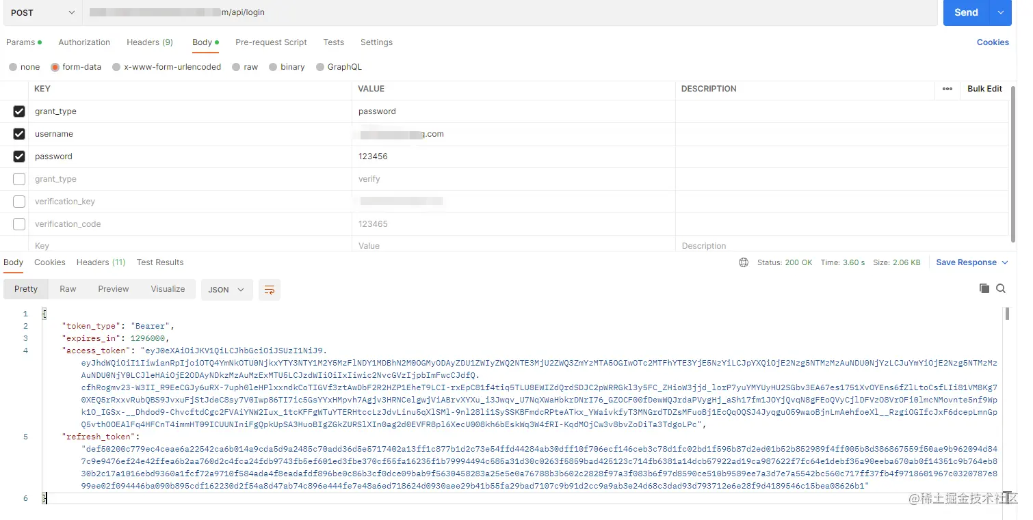The width and height of the screenshot is (1033, 520).
Task: Select the none body type
Action: coord(25,67)
